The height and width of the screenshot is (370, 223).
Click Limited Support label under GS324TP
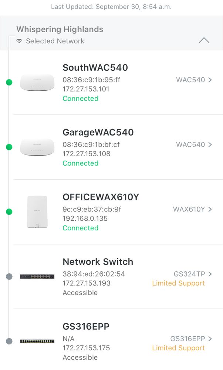click(x=178, y=283)
